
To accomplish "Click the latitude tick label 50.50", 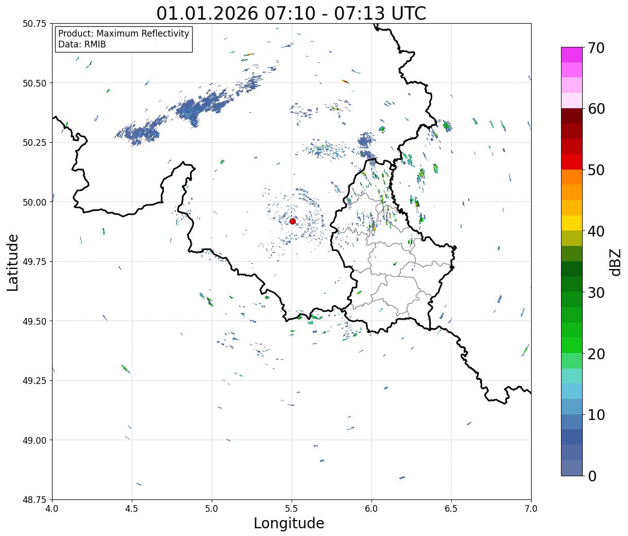I will 34,83.
